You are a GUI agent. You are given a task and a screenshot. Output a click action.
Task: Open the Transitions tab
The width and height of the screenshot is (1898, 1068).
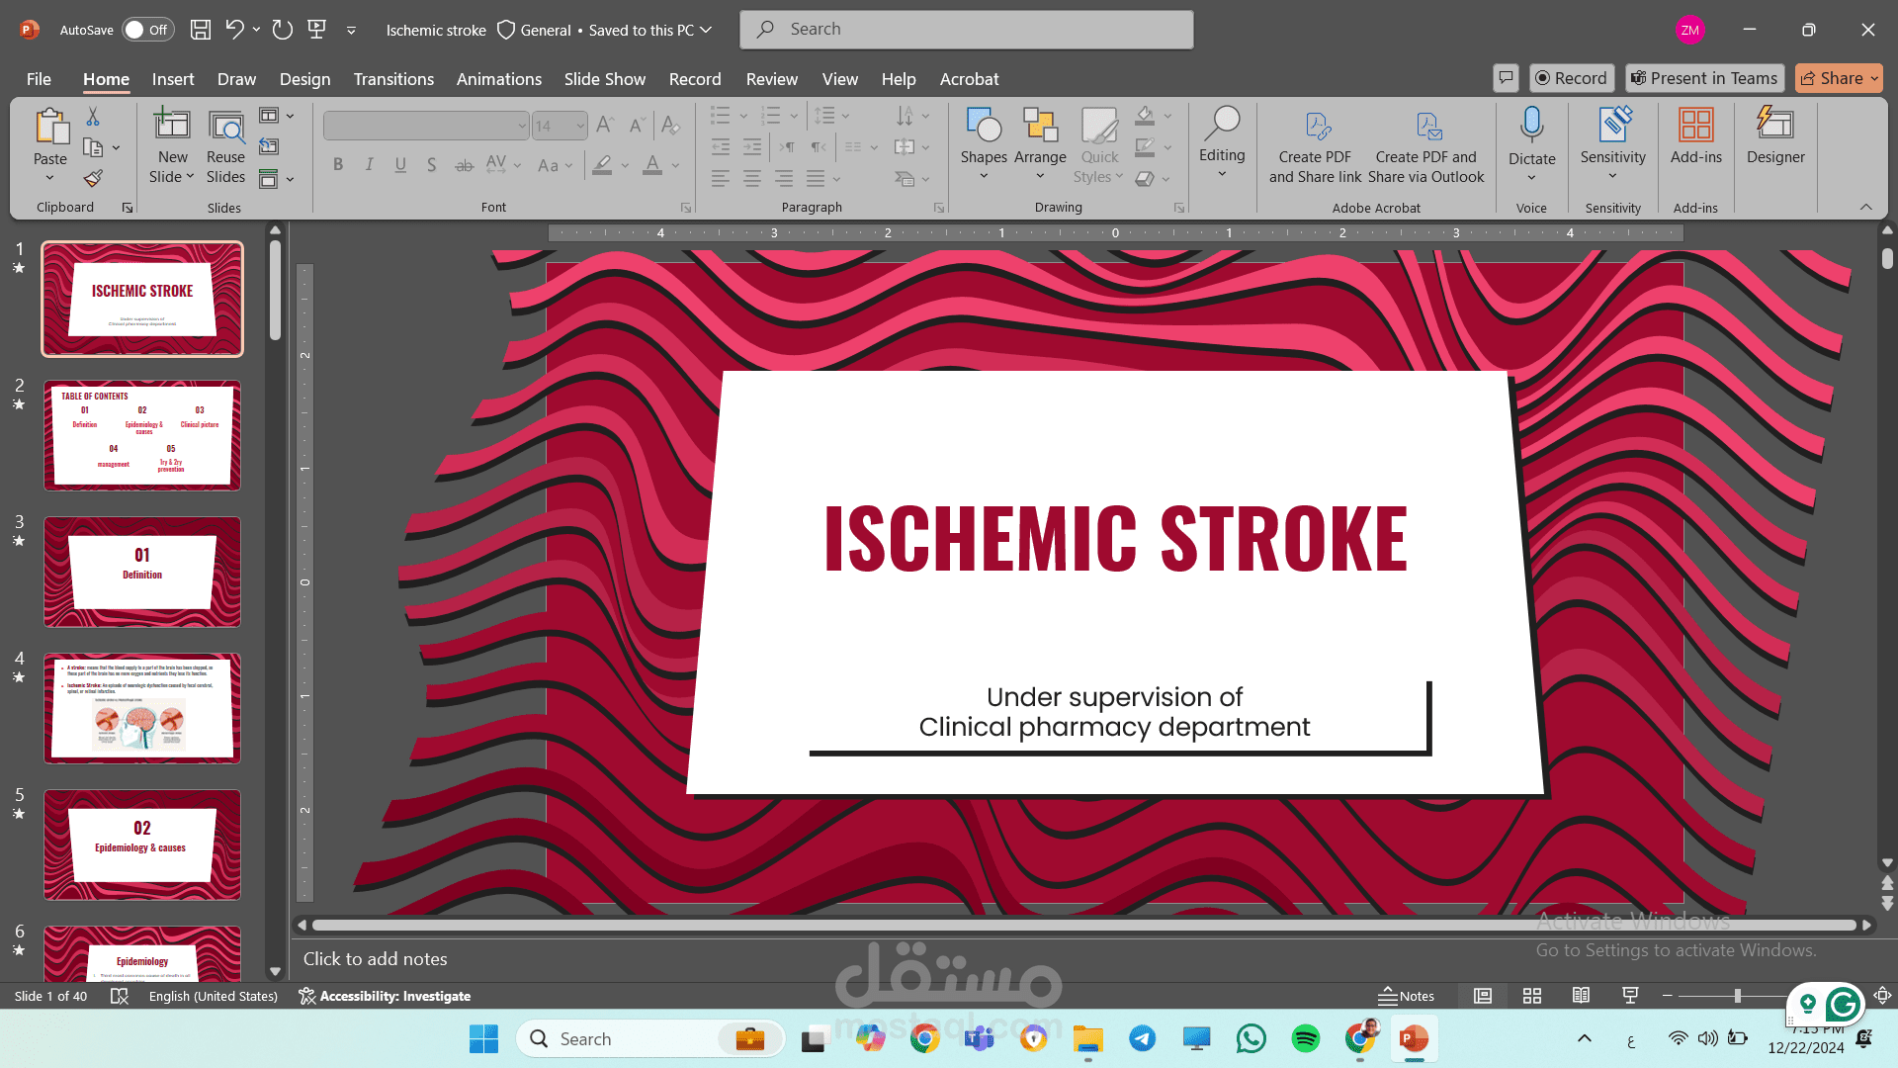393,79
